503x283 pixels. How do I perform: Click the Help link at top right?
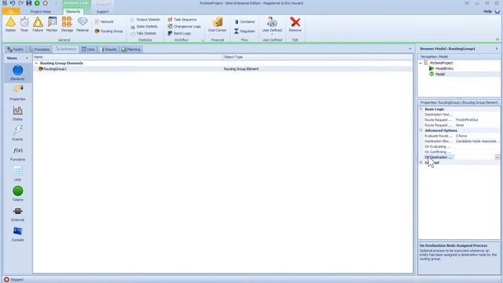click(x=487, y=11)
